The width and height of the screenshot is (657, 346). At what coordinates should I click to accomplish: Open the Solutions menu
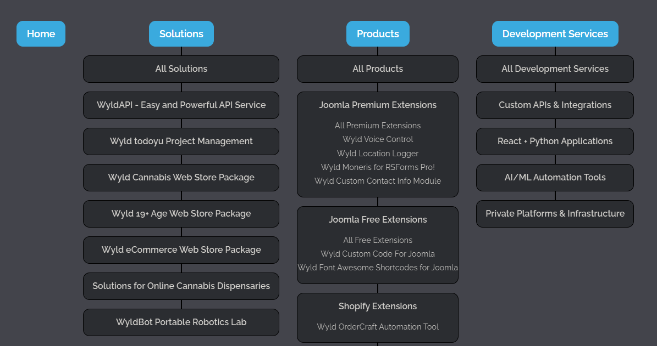tap(181, 33)
